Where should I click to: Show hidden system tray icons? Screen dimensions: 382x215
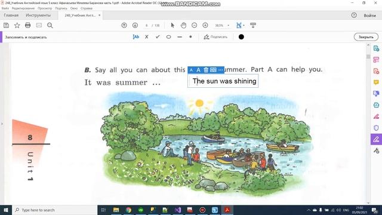point(309,210)
